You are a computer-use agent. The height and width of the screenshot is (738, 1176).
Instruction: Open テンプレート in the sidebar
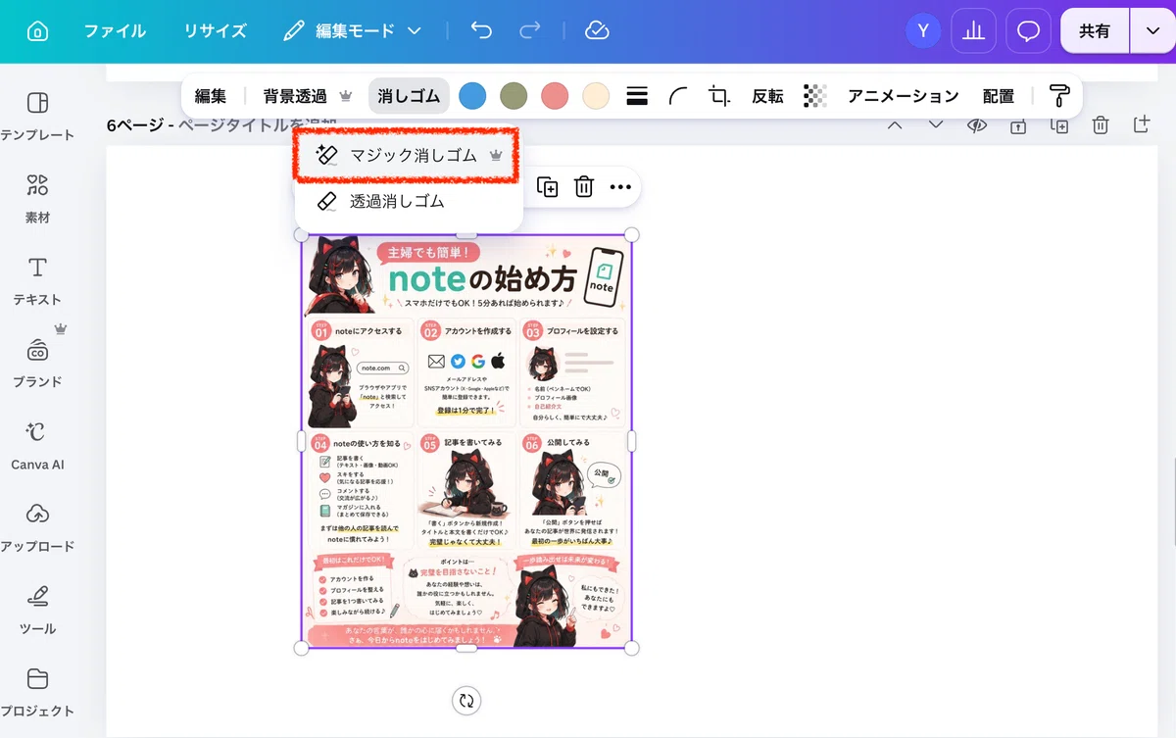pos(37,116)
